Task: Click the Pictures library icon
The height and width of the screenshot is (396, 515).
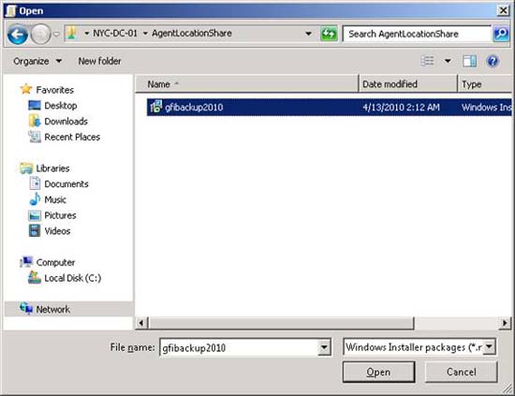Action: tap(35, 215)
